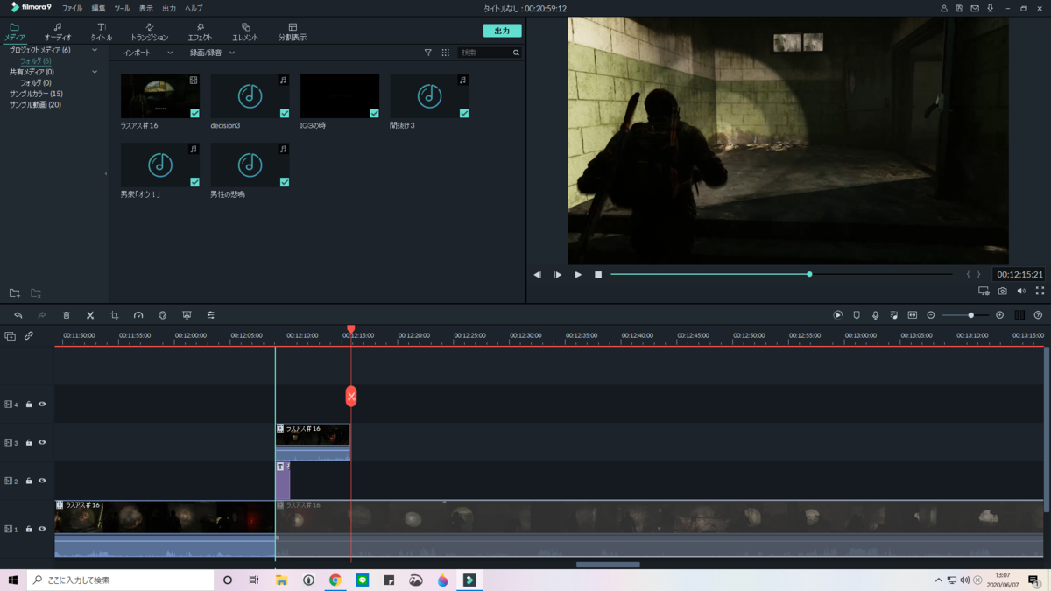This screenshot has width=1051, height=591.
Task: Add a marker to the timeline
Action: [857, 315]
